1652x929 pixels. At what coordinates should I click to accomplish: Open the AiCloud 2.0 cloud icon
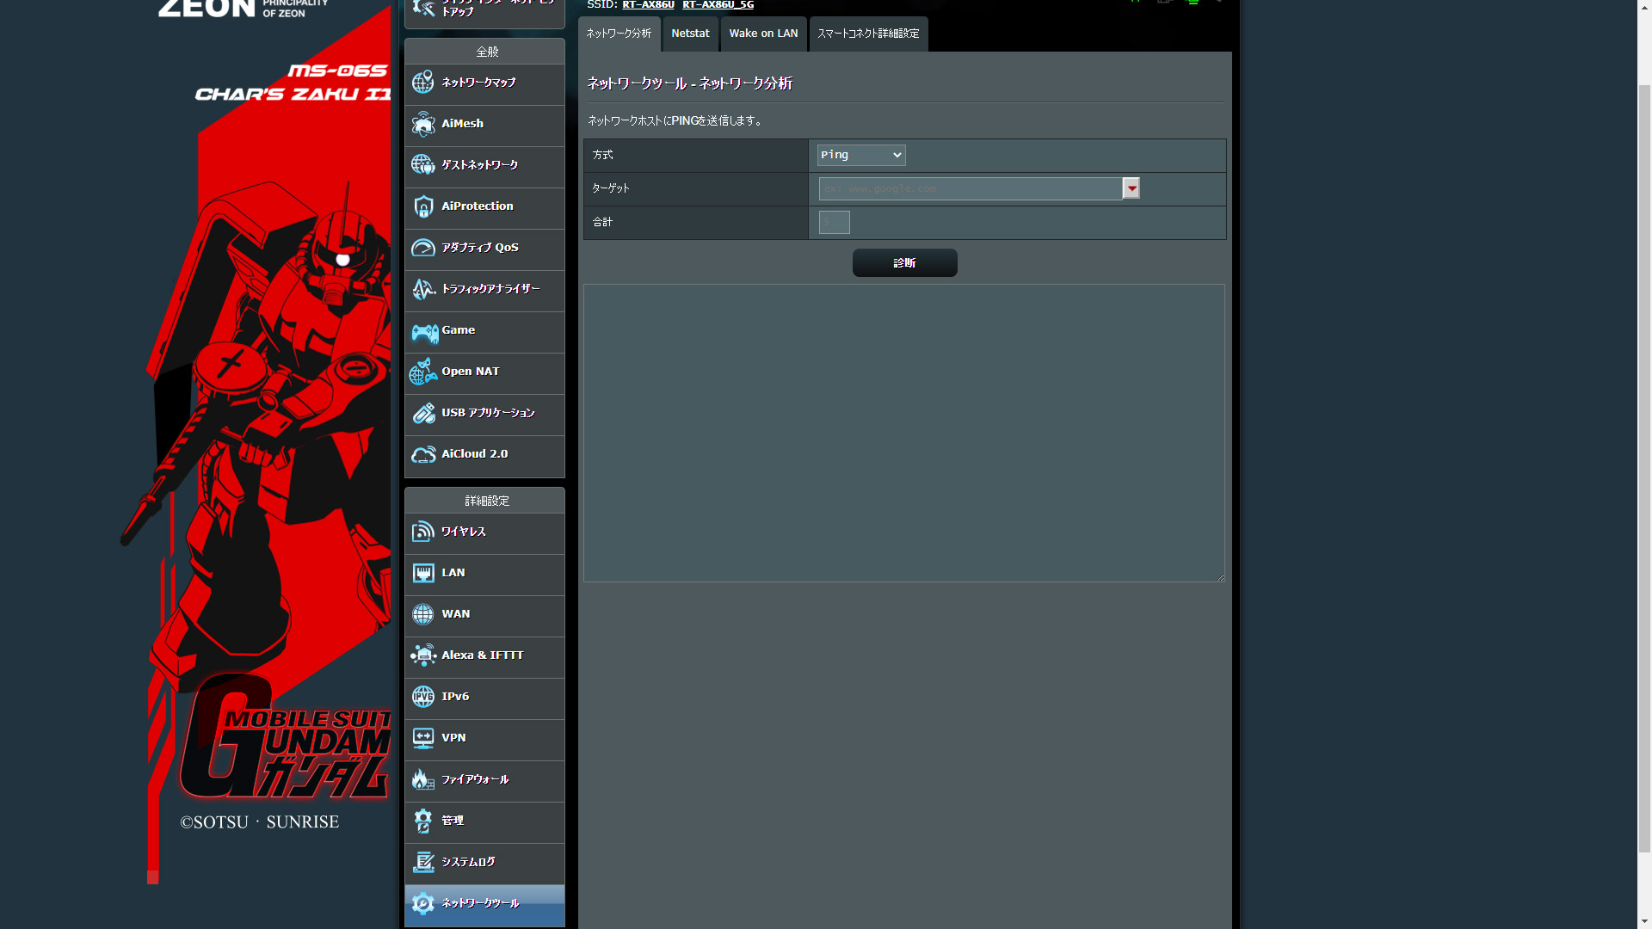pyautogui.click(x=422, y=454)
